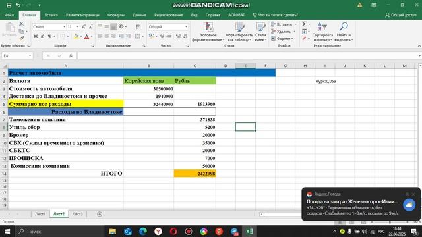This screenshot has width=422, height=237.
Task: Open Сортировка и фильтр menu
Action: click(322, 32)
